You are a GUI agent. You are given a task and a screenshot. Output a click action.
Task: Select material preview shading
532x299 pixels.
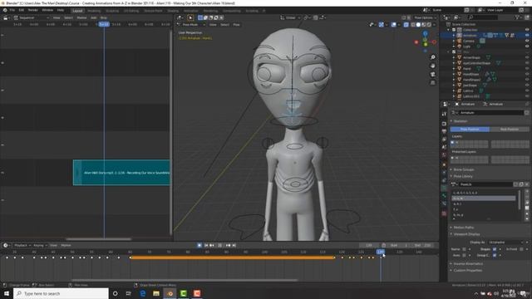click(x=424, y=24)
